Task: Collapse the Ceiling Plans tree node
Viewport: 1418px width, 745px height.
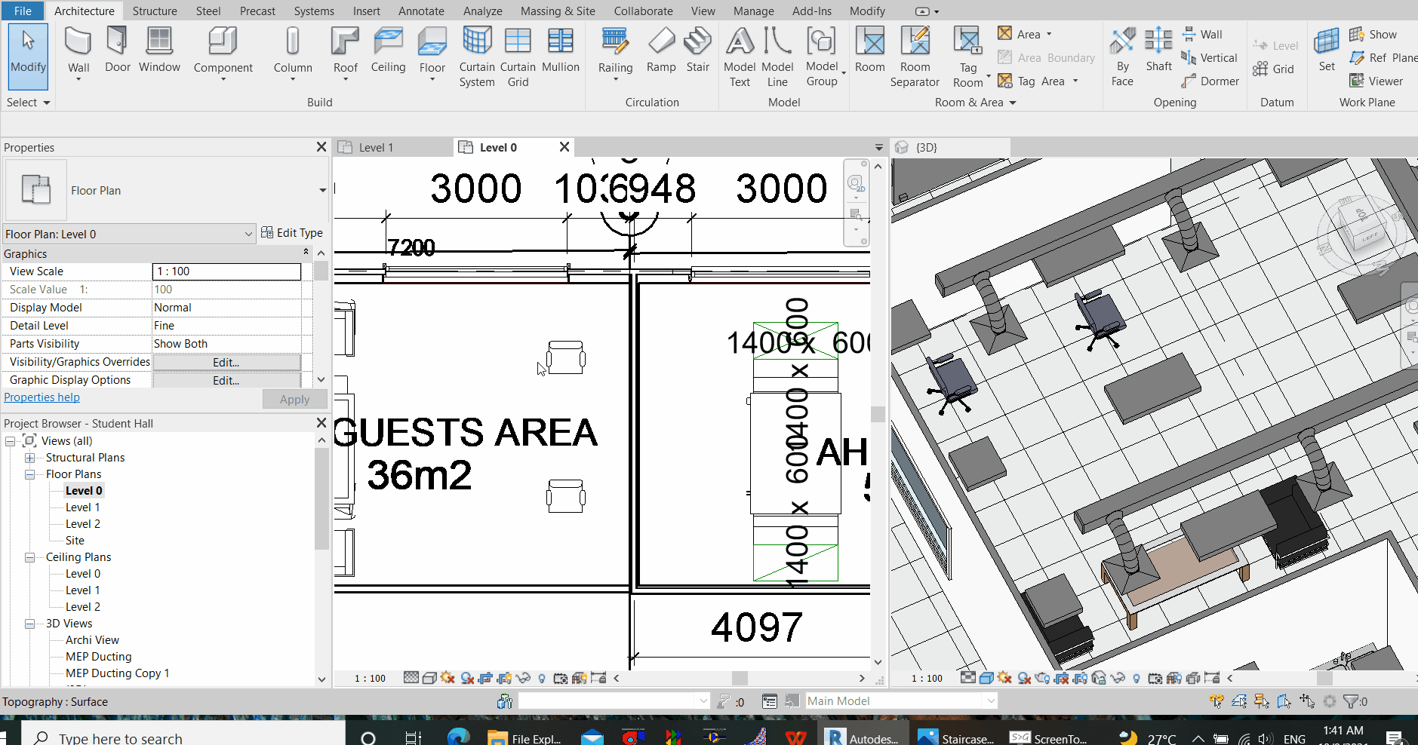Action: (x=29, y=557)
